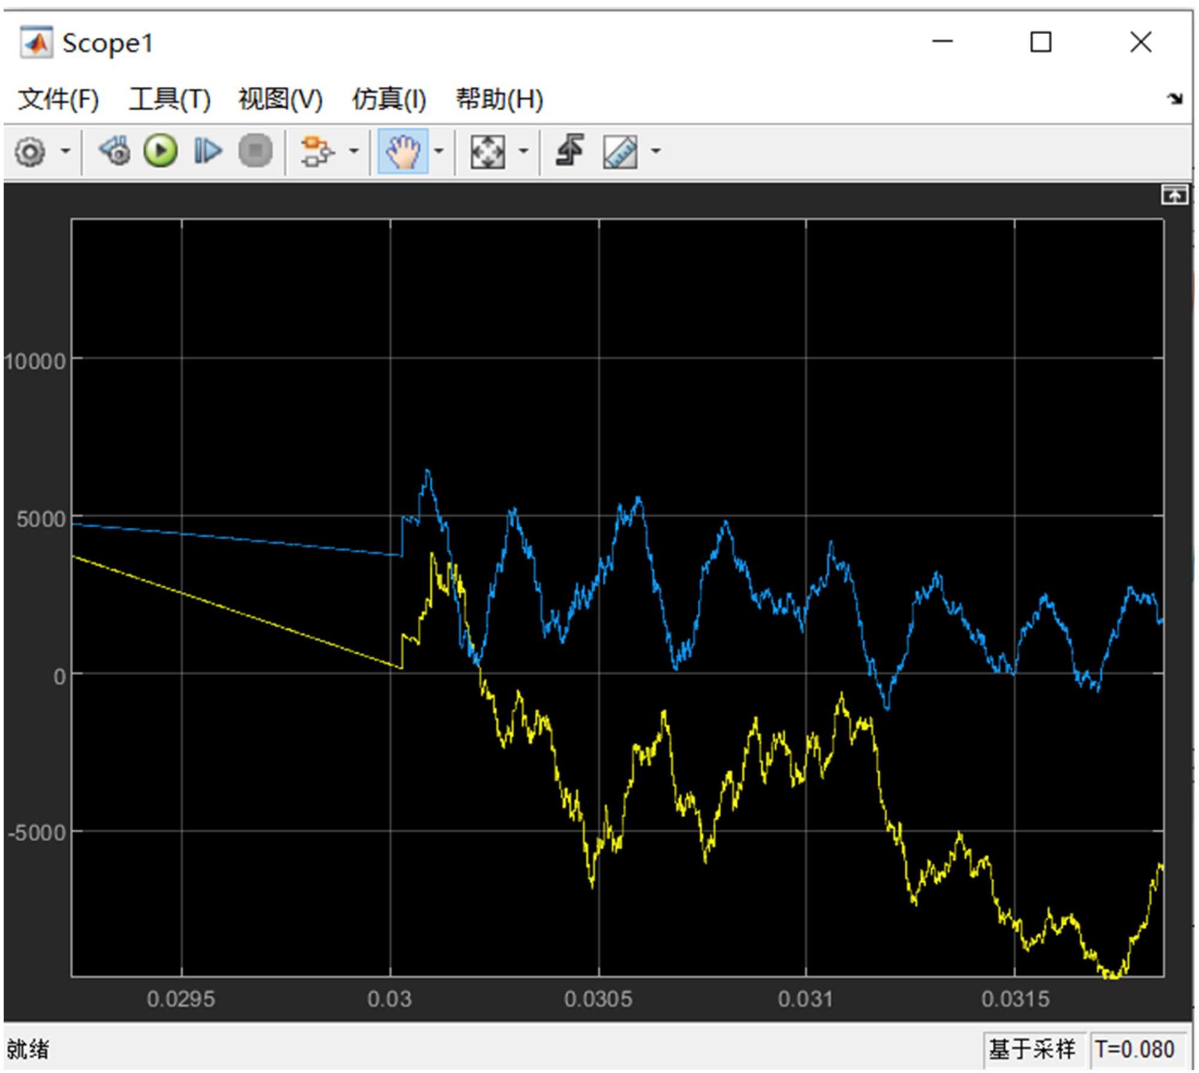1199x1073 pixels.
Task: Expand the scale axes dropdown arrow
Action: [x=523, y=151]
